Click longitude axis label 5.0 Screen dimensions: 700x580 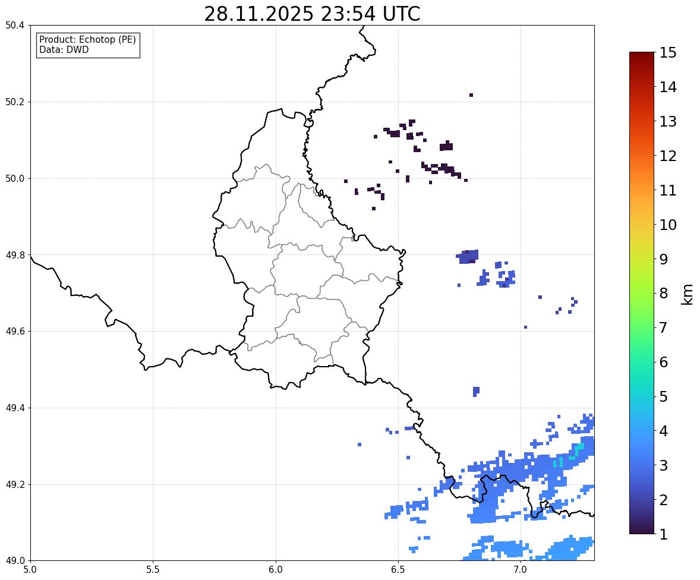tap(30, 570)
